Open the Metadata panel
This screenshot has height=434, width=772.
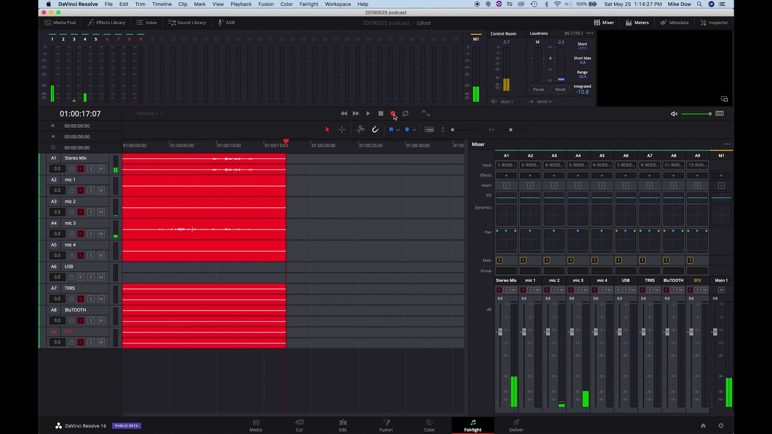tap(674, 22)
